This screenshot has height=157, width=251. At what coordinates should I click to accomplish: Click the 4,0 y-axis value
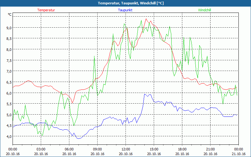pyautogui.click(x=9, y=137)
